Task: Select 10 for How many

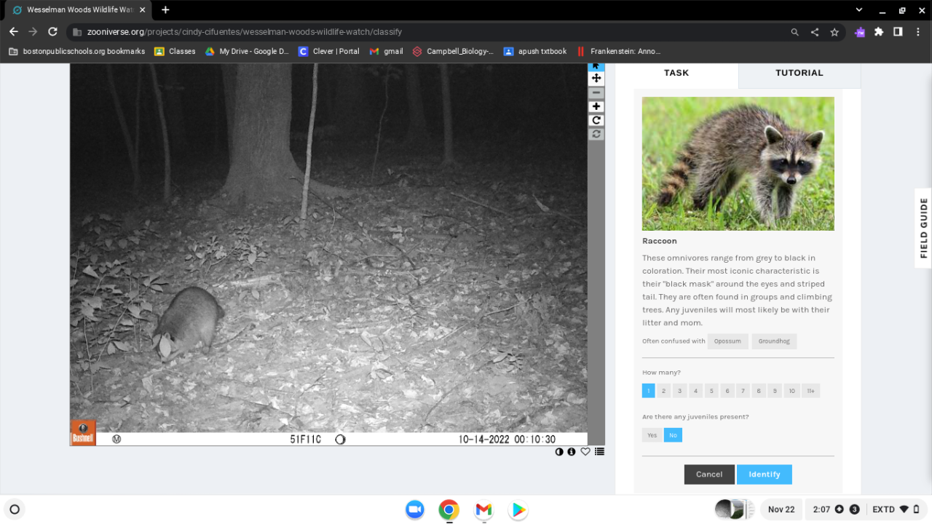Action: click(x=791, y=391)
